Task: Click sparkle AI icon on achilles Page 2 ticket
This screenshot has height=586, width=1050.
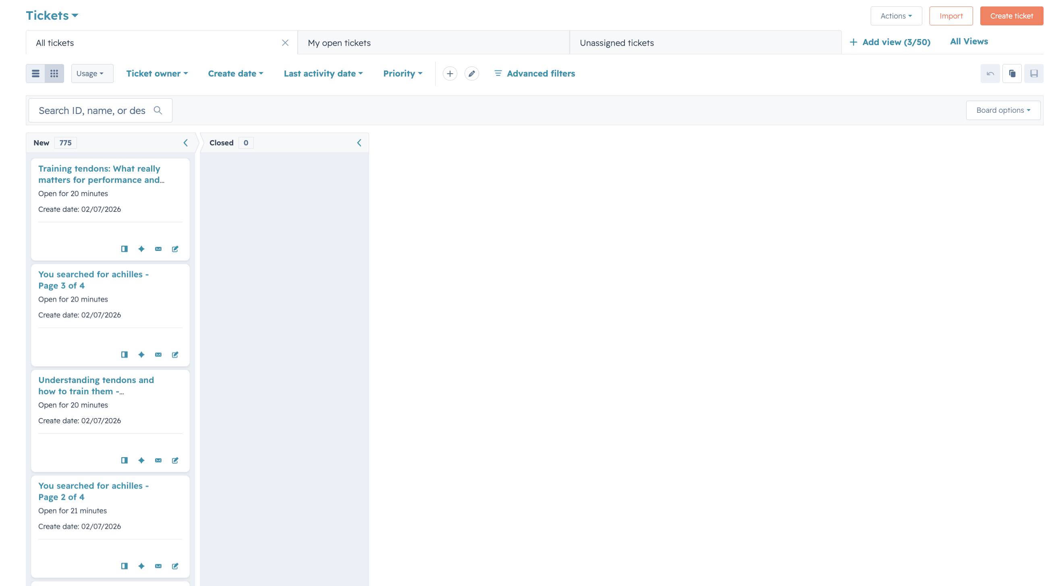Action: [x=141, y=566]
